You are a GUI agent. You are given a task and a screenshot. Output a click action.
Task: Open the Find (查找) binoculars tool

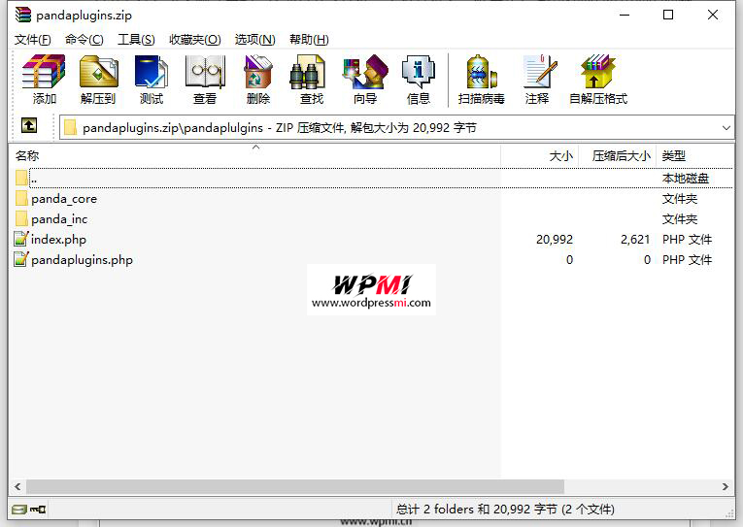tap(311, 79)
